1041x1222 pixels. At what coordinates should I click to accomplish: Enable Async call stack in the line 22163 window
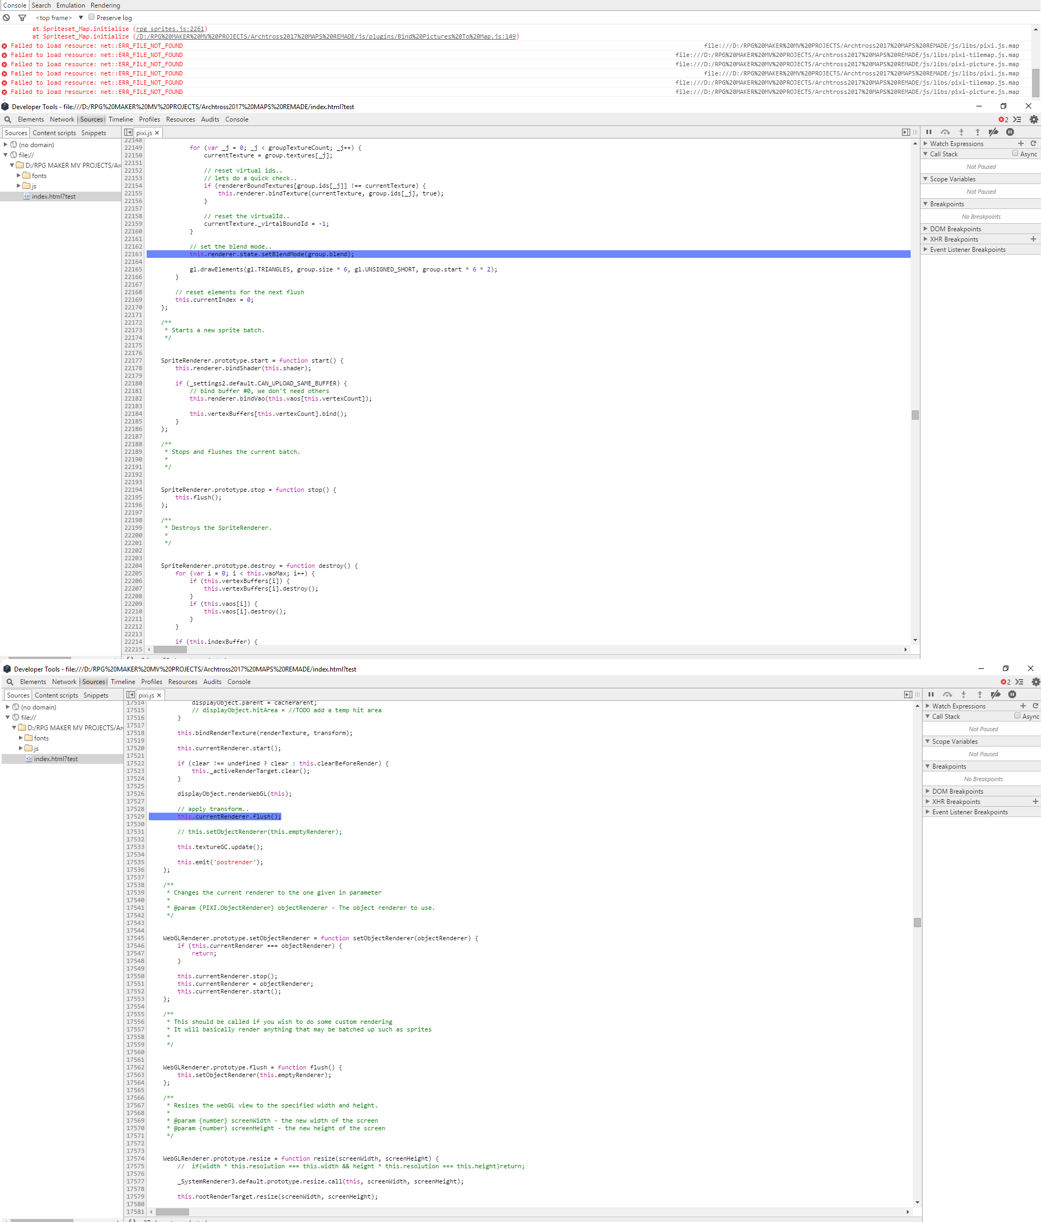point(1015,153)
